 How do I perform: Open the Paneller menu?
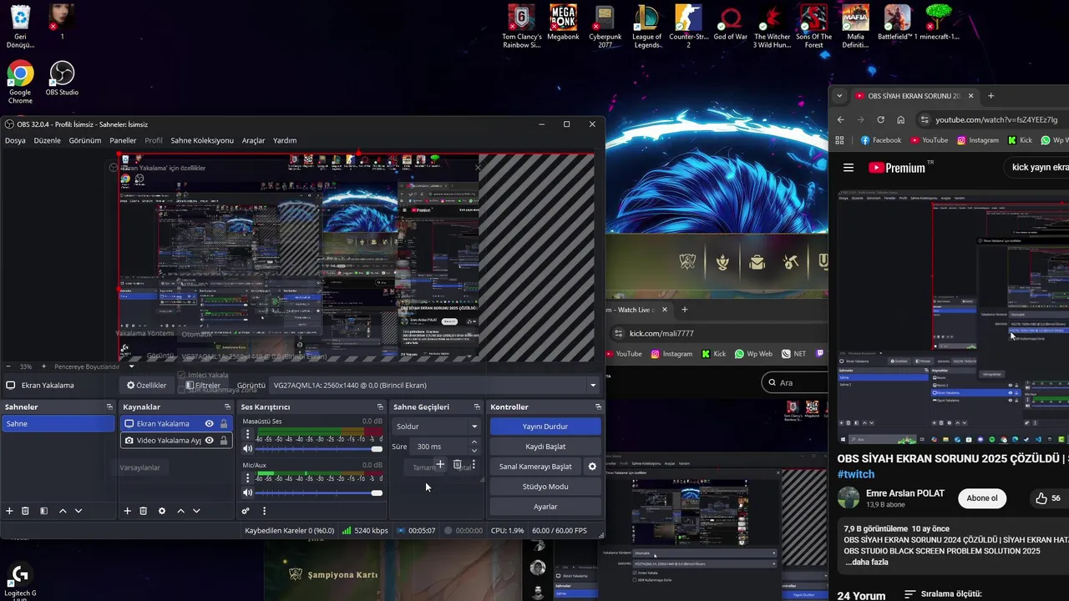tap(123, 140)
